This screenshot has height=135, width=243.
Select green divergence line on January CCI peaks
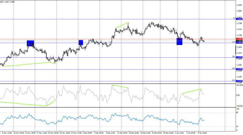[192, 91]
